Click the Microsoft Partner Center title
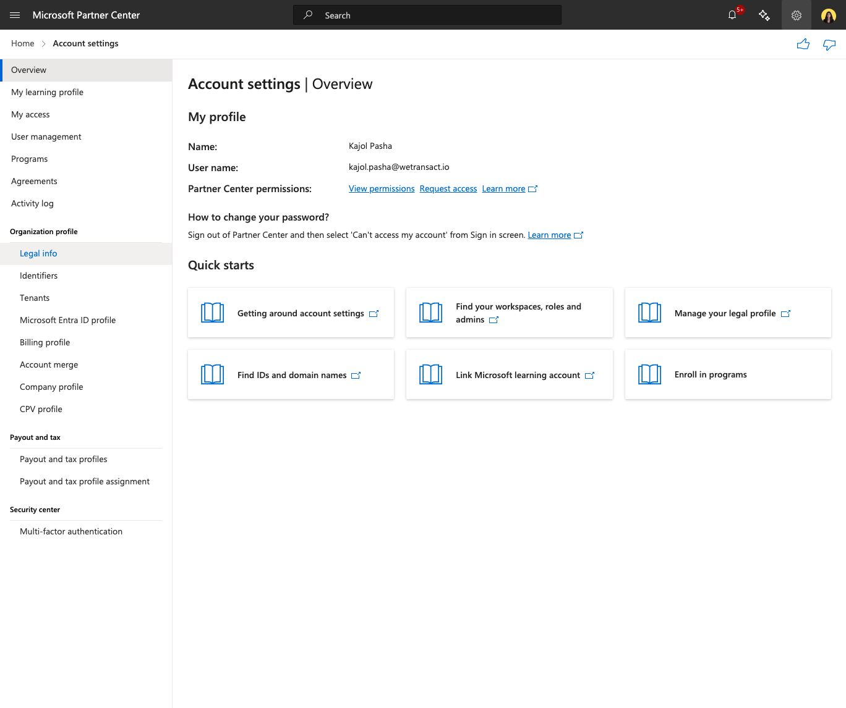 [86, 15]
